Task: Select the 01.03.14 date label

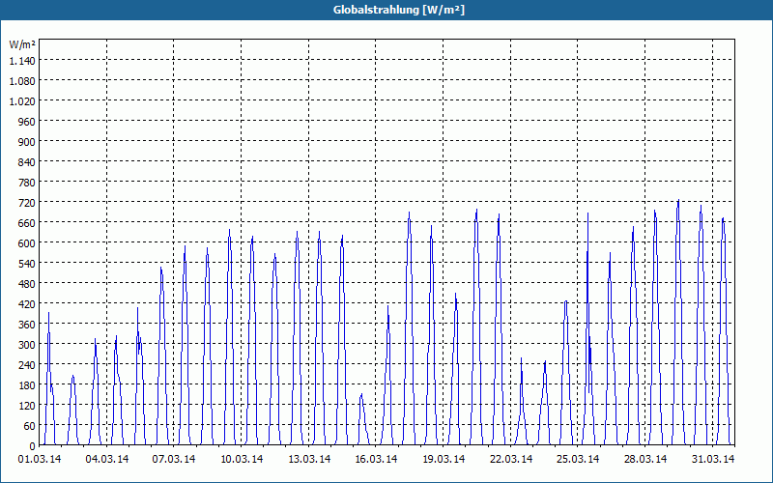Action: (40, 460)
